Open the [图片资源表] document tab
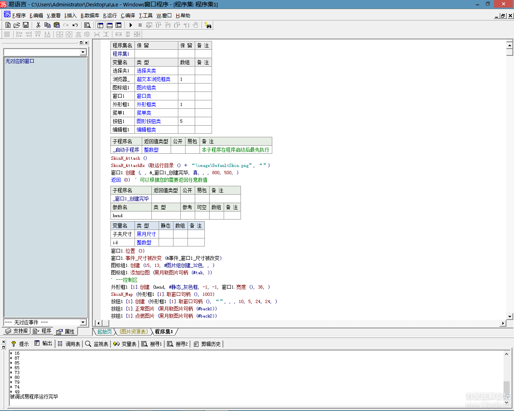The width and height of the screenshot is (514, 411). 134,332
